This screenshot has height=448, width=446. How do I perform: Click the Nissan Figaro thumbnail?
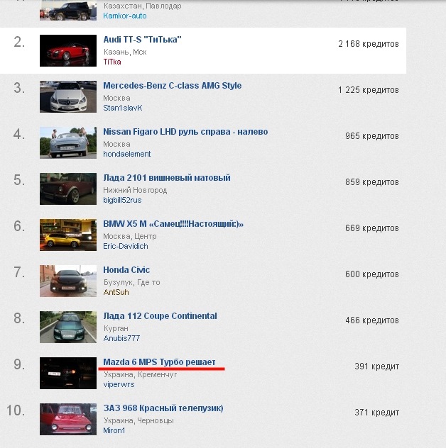coord(68,142)
